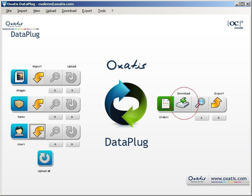Image resolution: width=252 pixels, height=196 pixels.
Task: Download orders with the disk icon
Action: (183, 104)
